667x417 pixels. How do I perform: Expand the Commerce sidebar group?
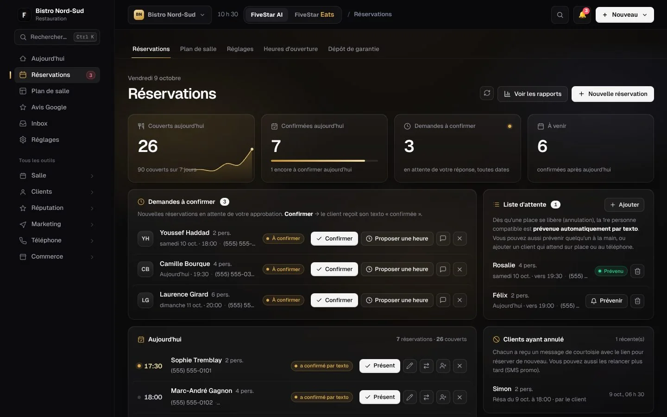(57, 257)
